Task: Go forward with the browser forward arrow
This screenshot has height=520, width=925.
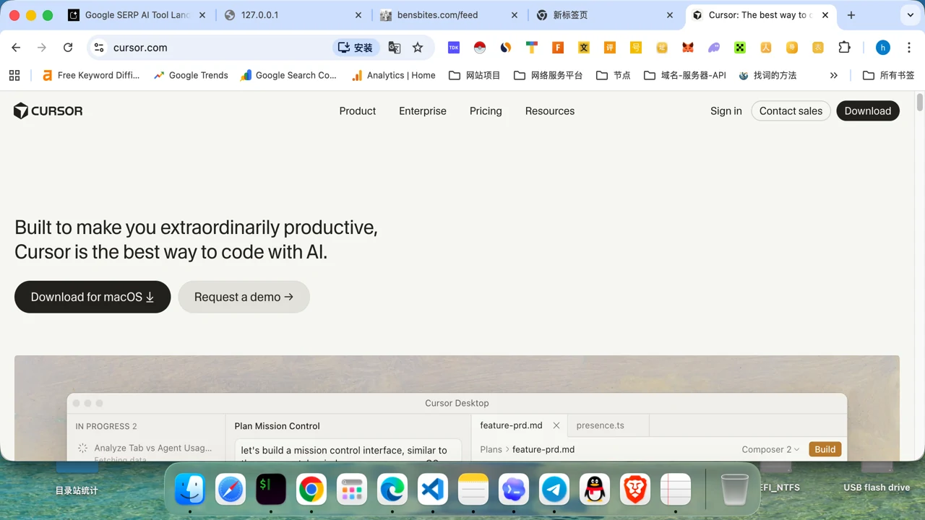Action: [42, 48]
